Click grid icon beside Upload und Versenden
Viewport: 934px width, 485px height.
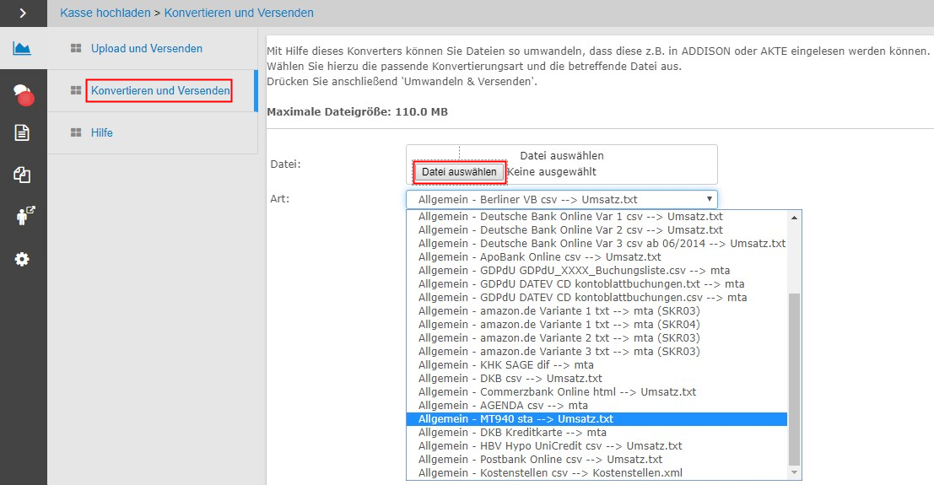coord(76,48)
